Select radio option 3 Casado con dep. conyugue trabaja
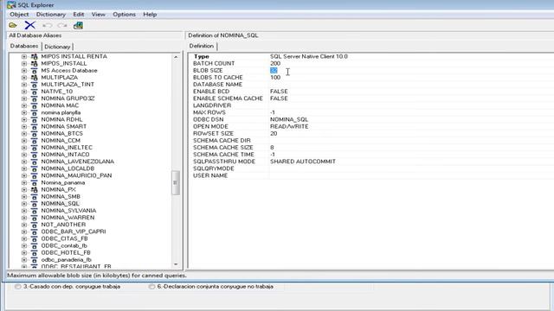Viewport: 554px width, 311px height. tap(17, 287)
